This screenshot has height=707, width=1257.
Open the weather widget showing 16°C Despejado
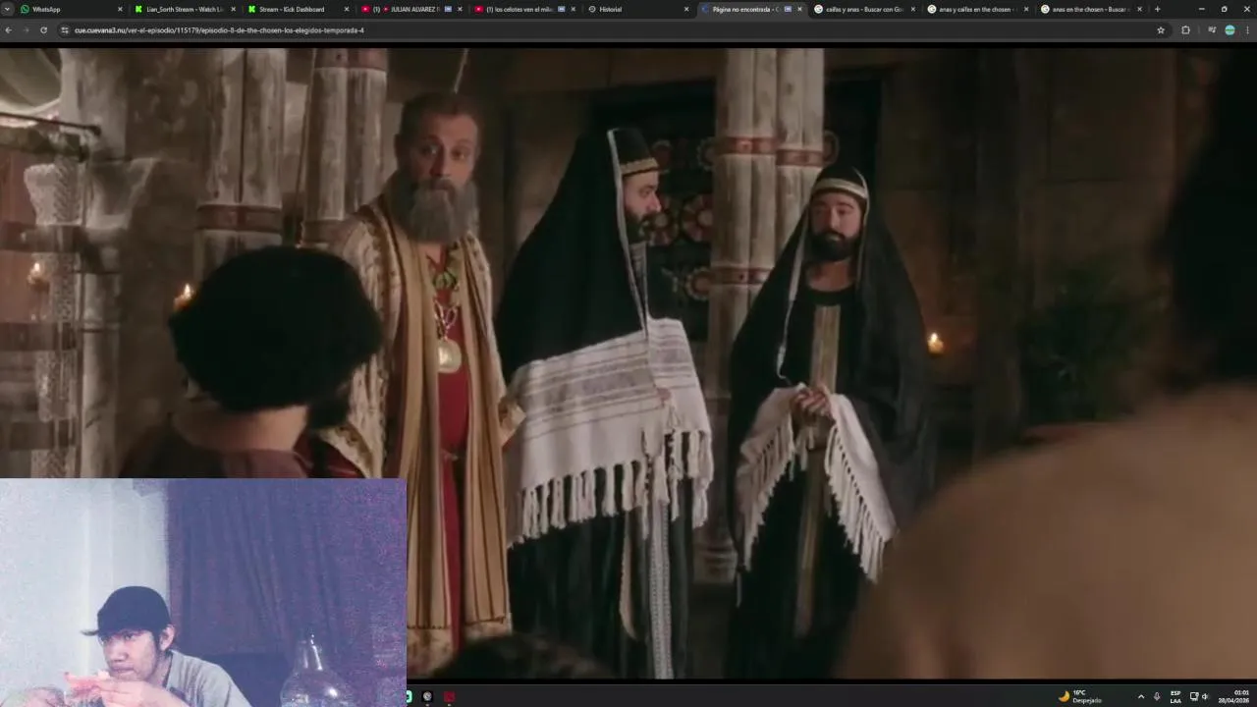pos(1080,696)
